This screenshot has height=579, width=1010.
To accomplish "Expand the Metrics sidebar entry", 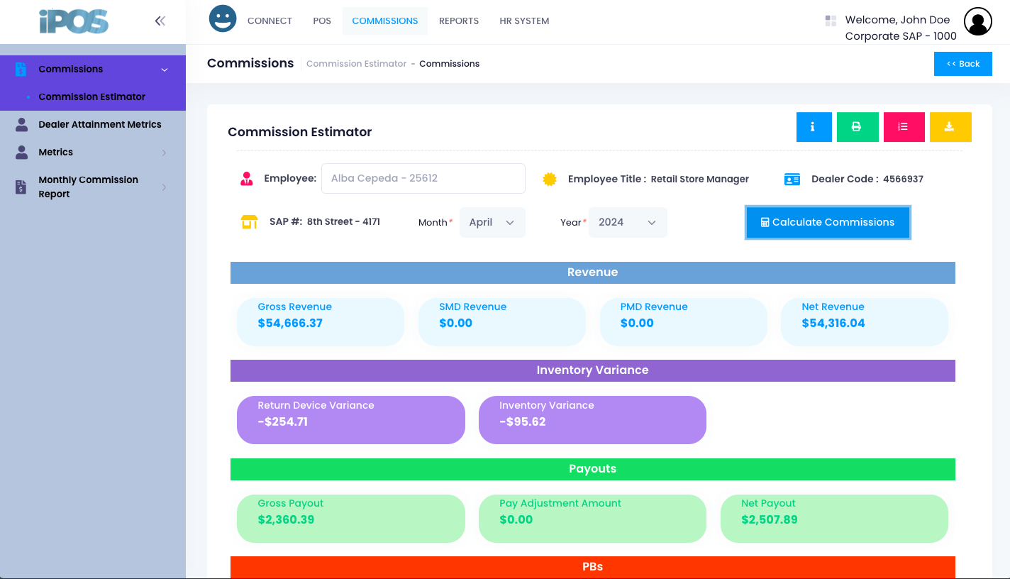I will click(165, 152).
